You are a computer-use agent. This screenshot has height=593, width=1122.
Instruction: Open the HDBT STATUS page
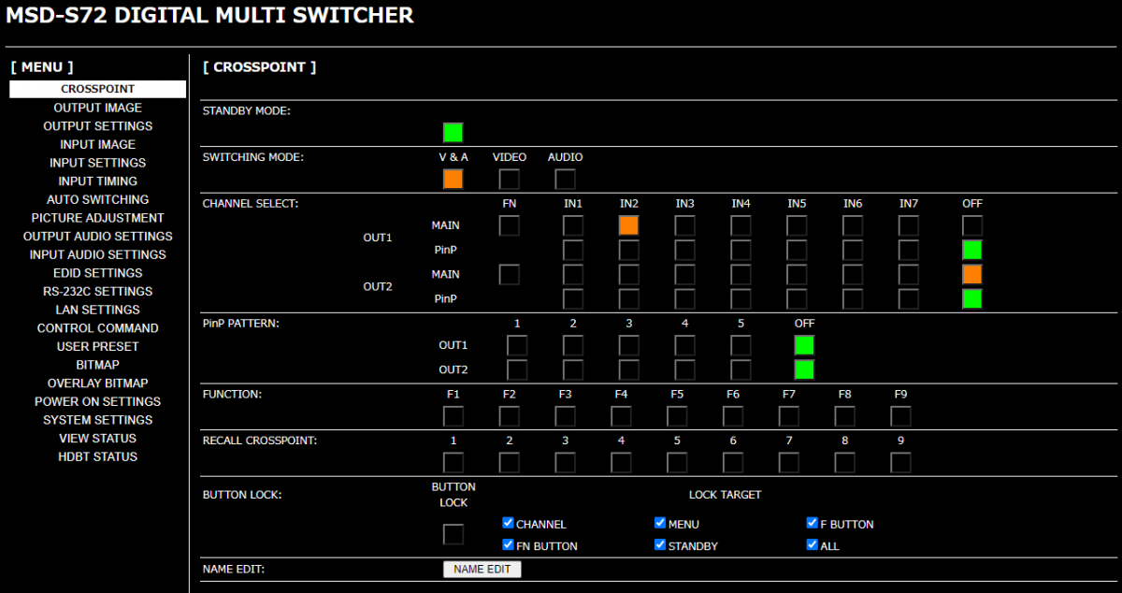click(x=97, y=456)
